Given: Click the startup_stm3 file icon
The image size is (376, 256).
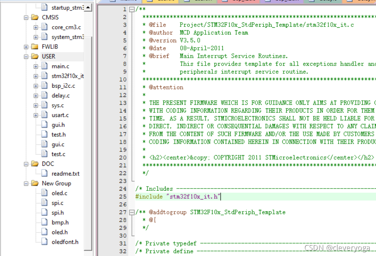Looking at the screenshot, I should click(44, 7).
